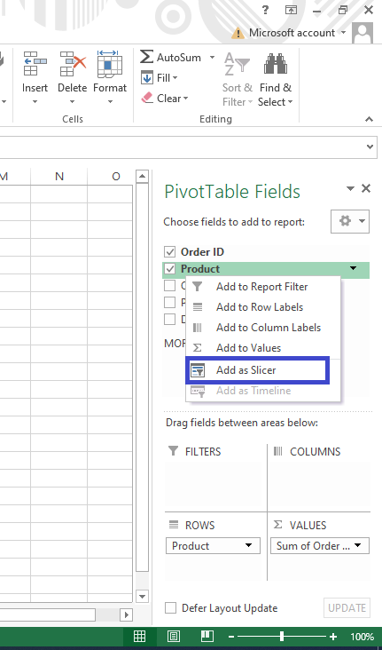Open PivotTable Fields gear tools button

coord(350,221)
